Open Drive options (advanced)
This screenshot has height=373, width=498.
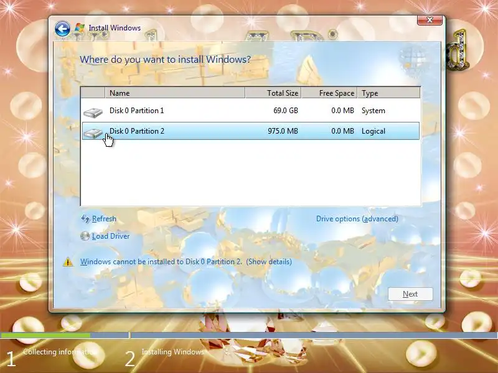tap(357, 219)
